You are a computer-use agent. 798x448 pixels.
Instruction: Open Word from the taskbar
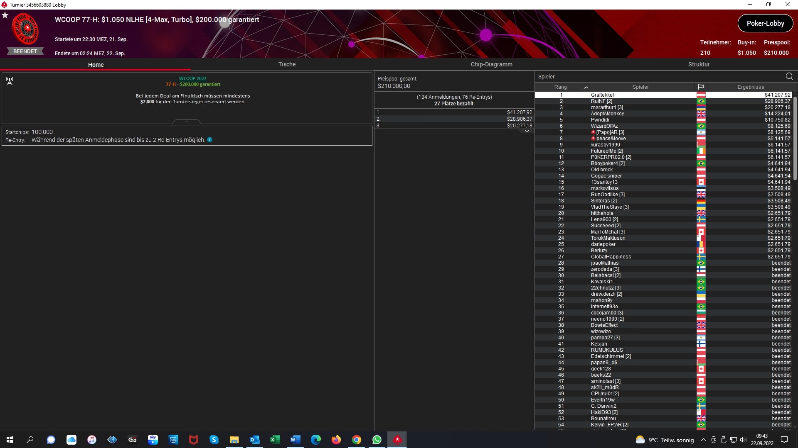296,440
